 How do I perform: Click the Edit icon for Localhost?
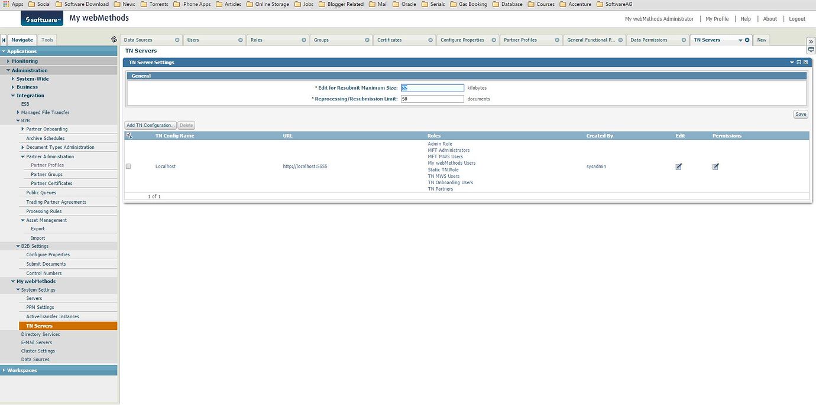pos(679,166)
